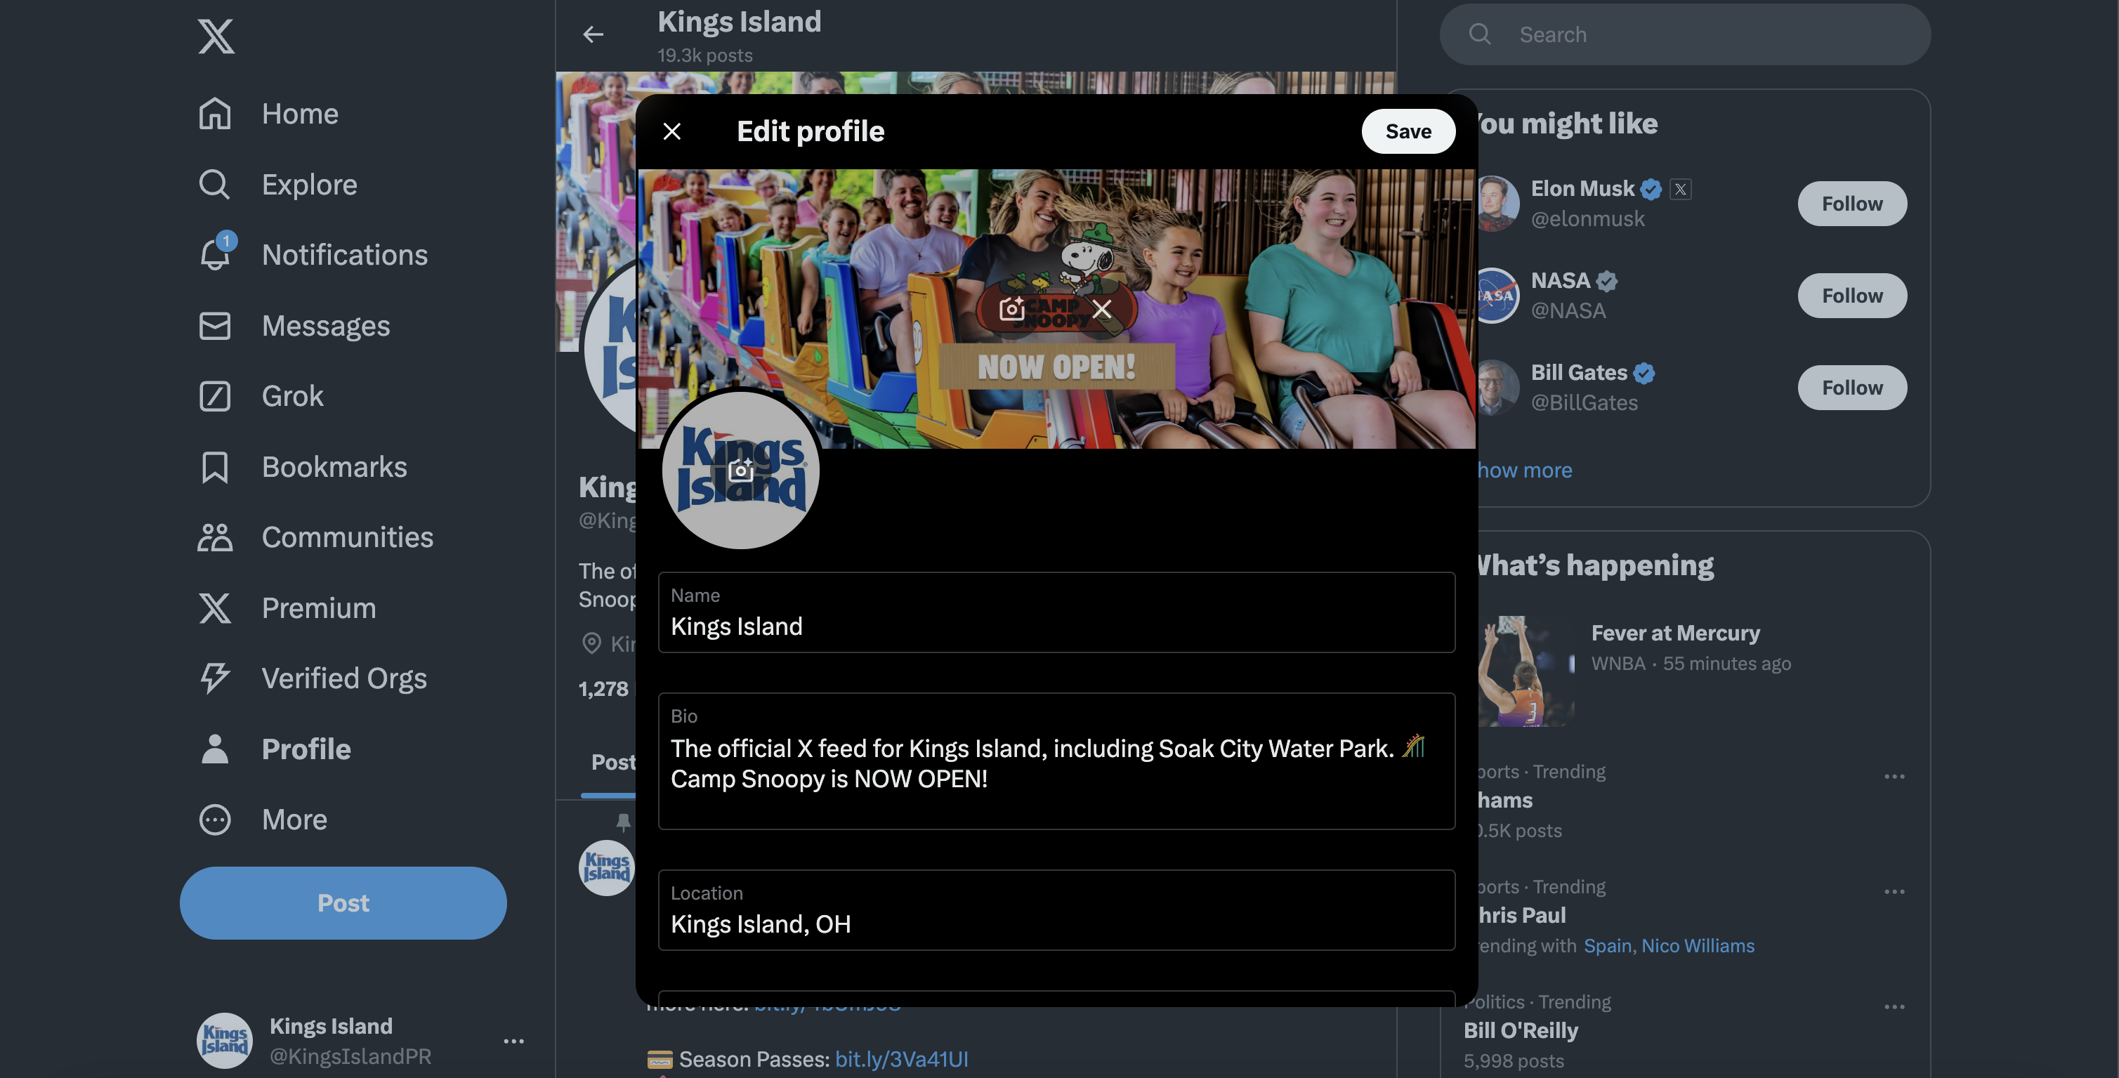This screenshot has width=2119, height=1078.
Task: Open the Season Passes bit.ly link
Action: 900,1059
